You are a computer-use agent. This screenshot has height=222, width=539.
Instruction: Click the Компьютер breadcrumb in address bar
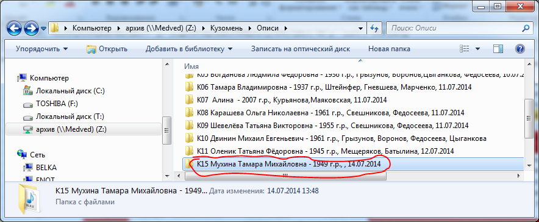point(92,28)
